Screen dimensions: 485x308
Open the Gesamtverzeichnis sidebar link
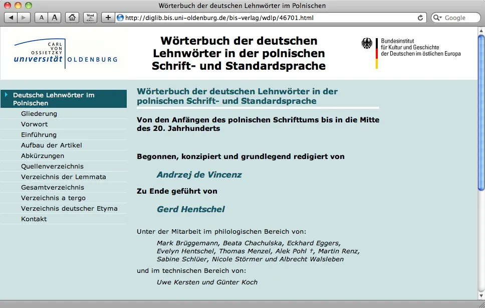tap(53, 187)
